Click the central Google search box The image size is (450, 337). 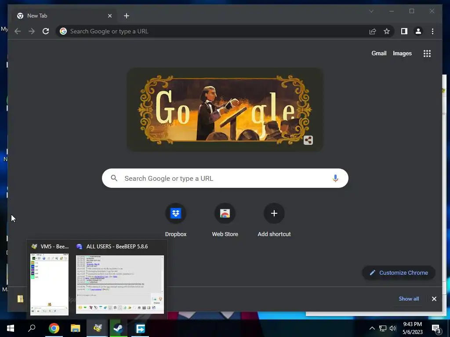(x=225, y=178)
